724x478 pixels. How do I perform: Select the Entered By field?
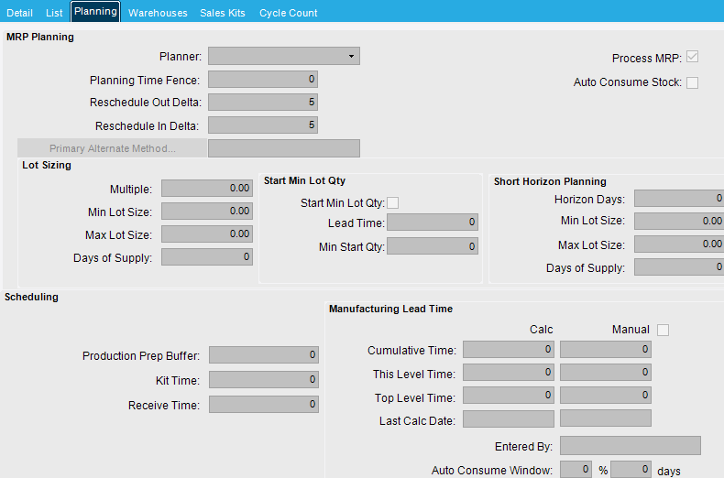631,446
